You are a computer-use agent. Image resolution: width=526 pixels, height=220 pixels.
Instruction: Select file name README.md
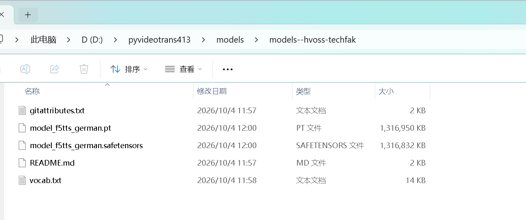coord(52,163)
